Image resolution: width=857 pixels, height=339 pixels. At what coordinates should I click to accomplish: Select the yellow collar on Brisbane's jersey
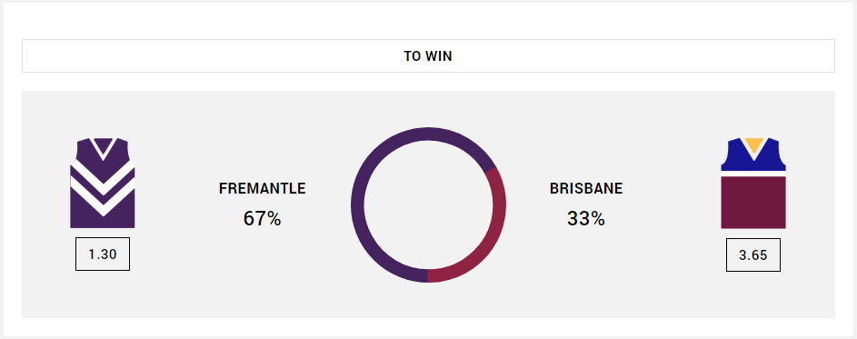click(753, 145)
